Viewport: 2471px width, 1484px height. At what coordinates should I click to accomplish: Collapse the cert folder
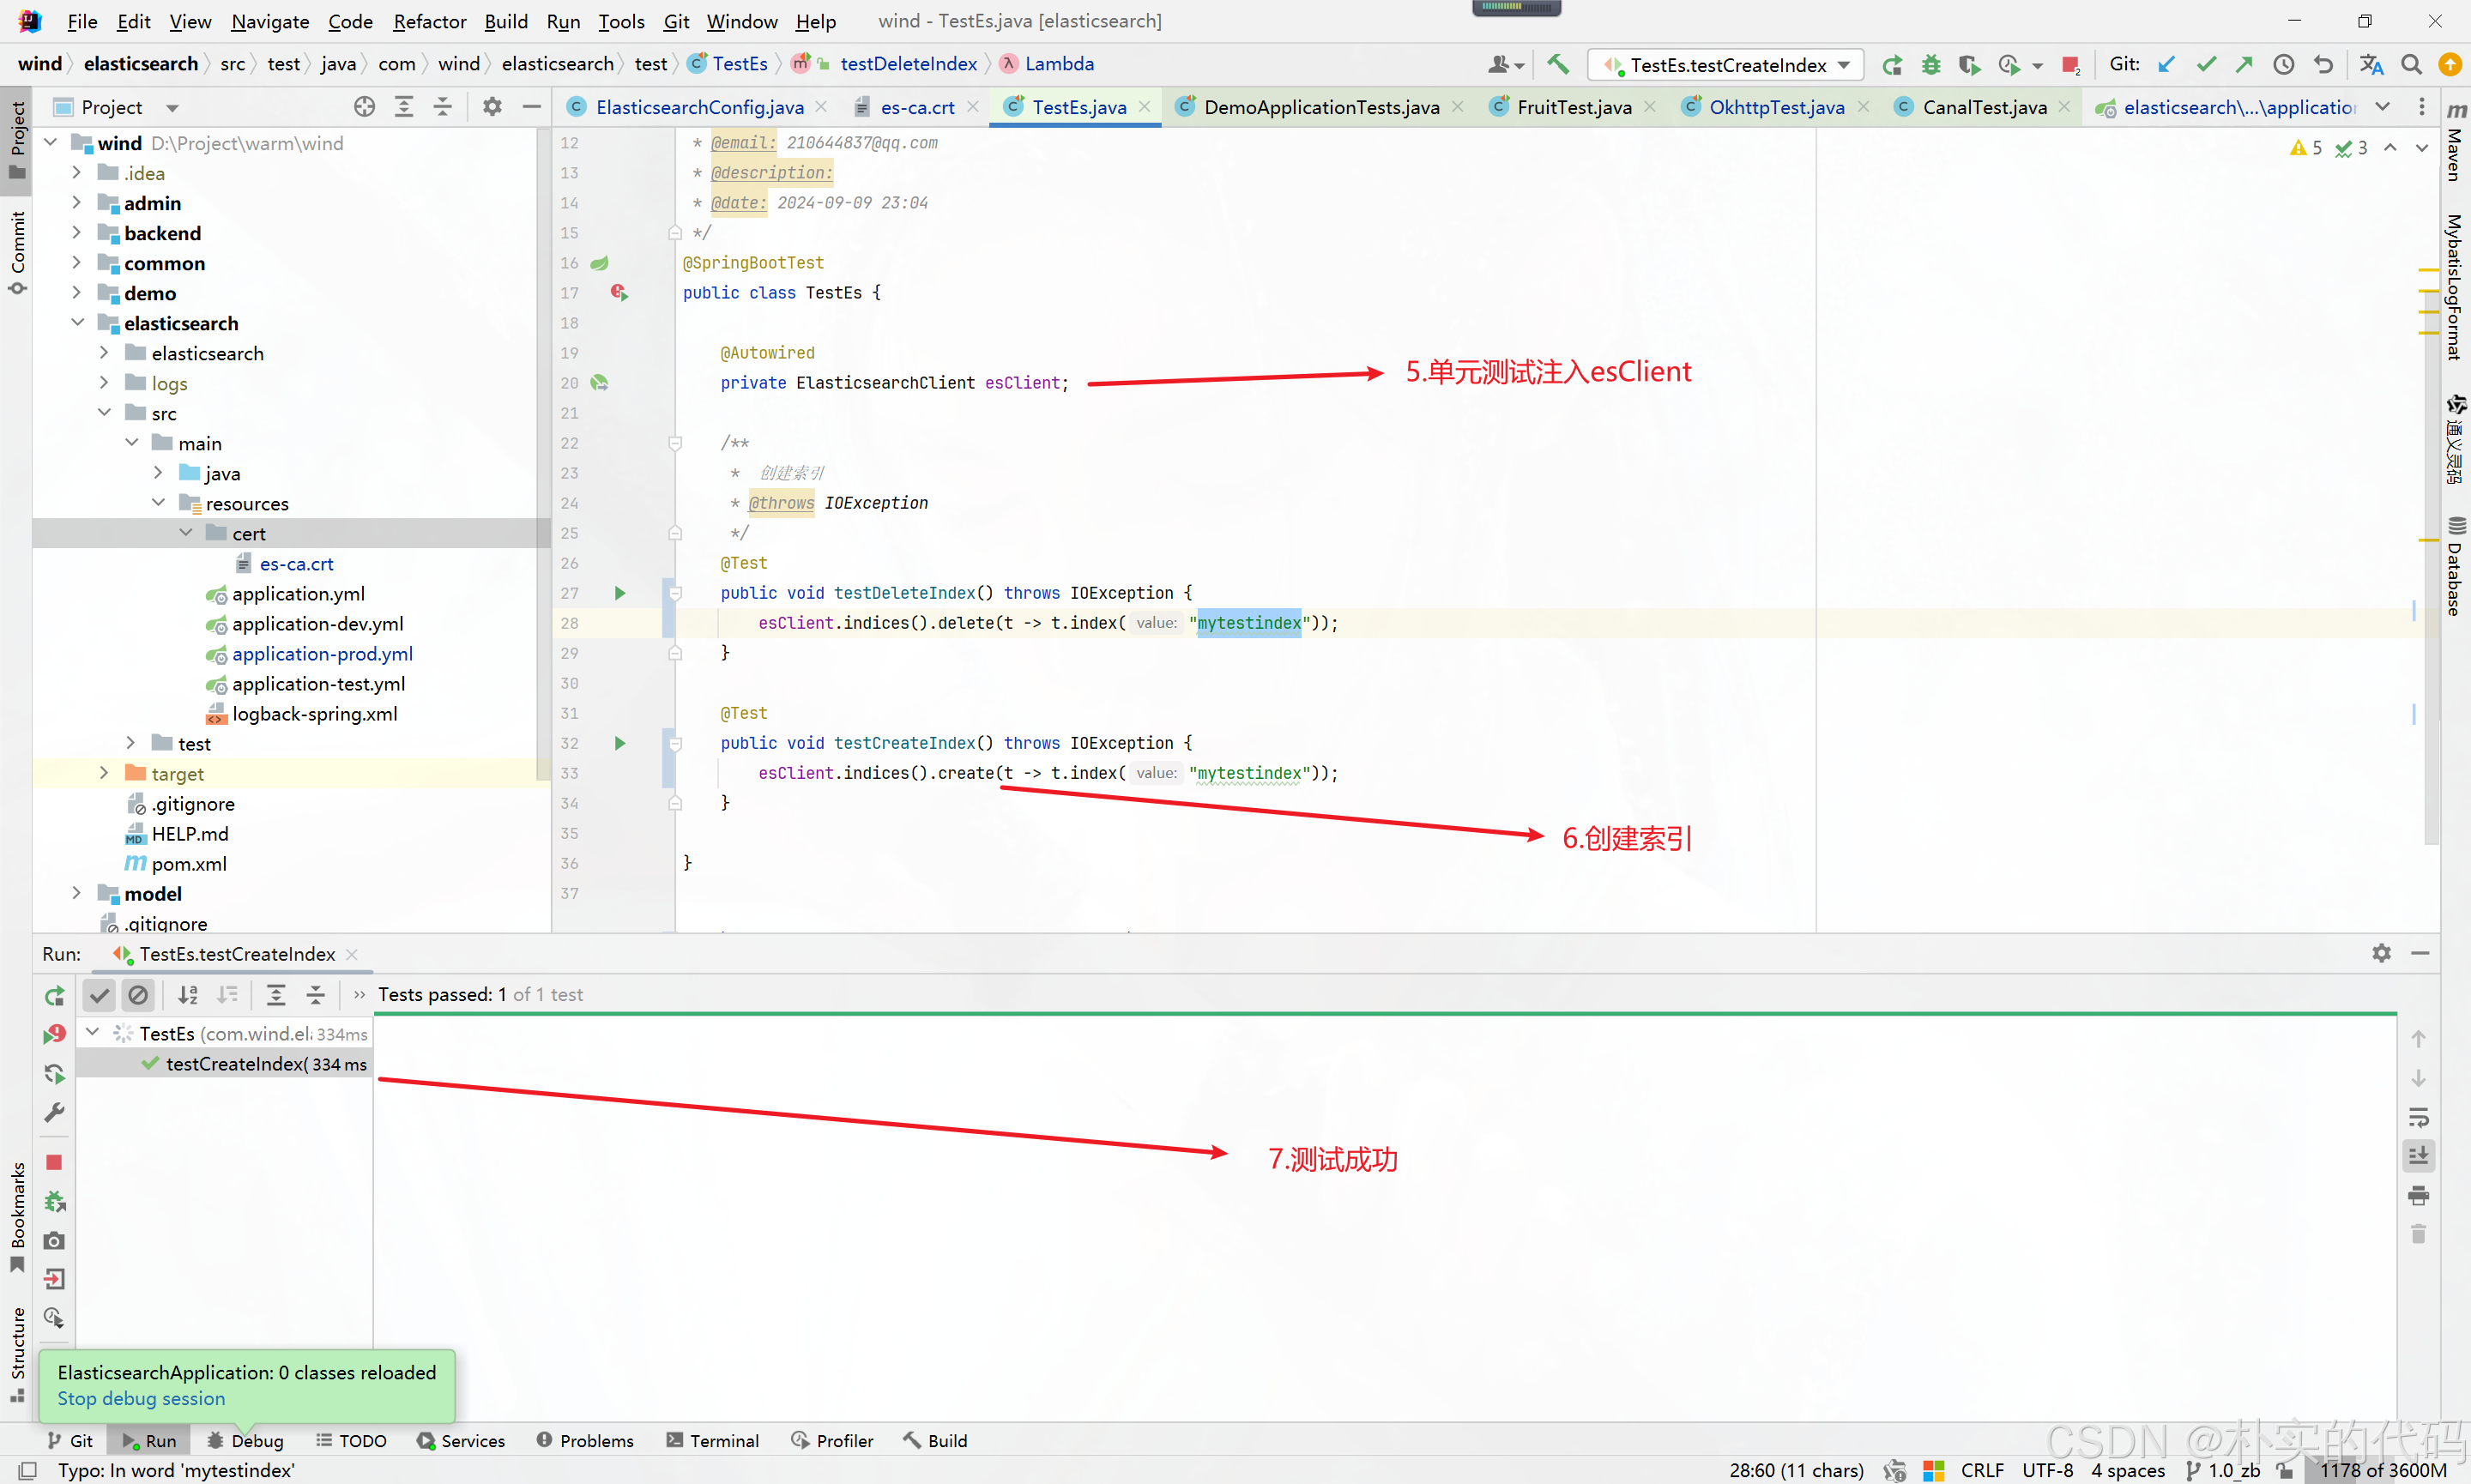pyautogui.click(x=186, y=533)
